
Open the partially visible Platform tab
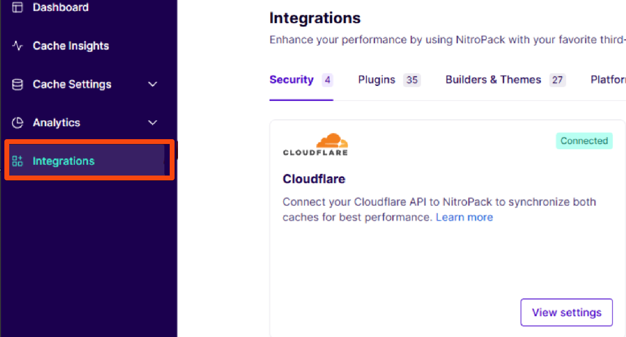coord(608,80)
